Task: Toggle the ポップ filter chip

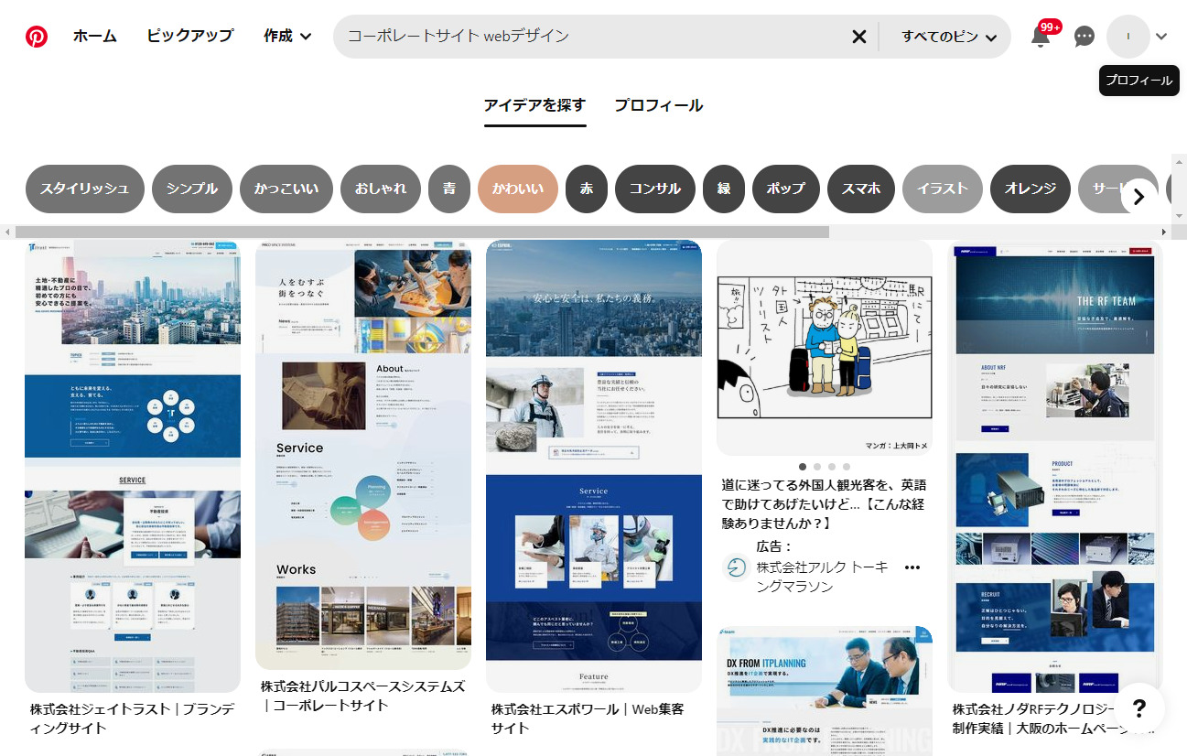Action: pos(785,189)
